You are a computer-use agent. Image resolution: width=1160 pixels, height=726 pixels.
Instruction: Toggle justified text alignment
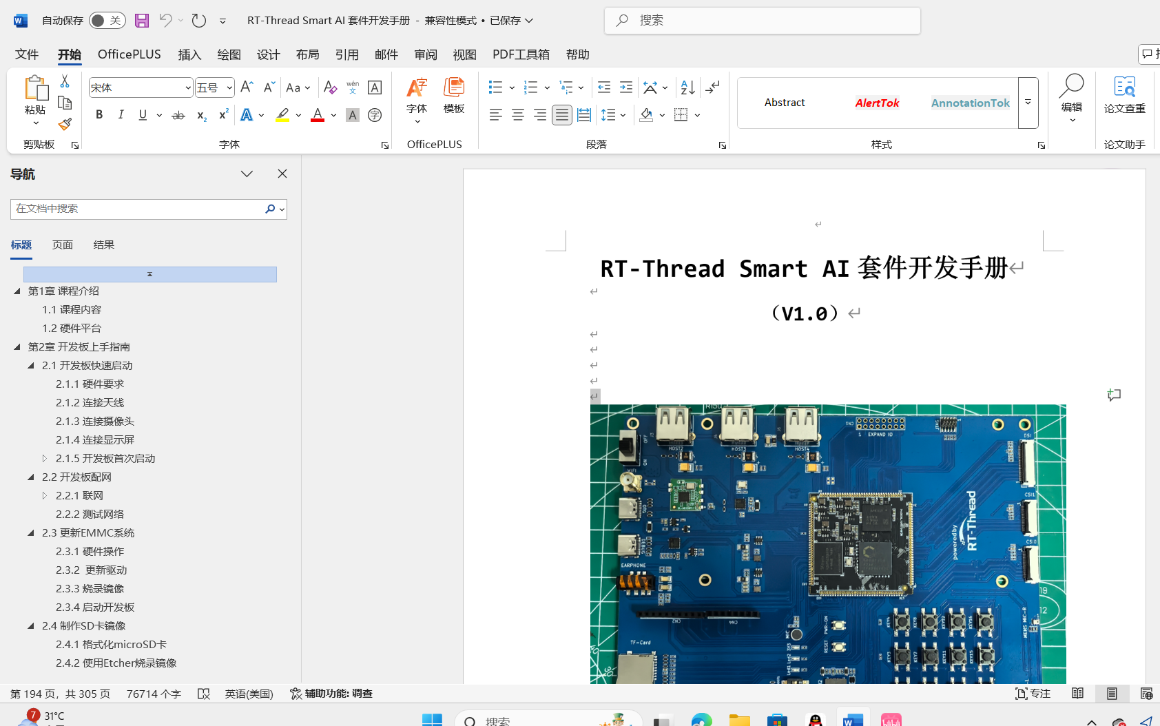(562, 115)
